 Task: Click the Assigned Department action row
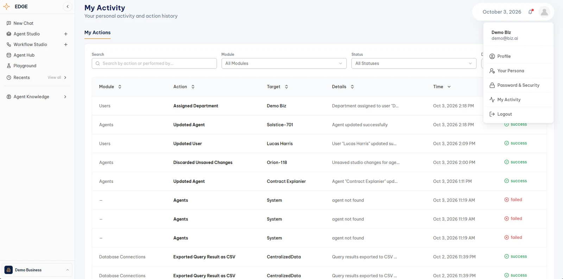pyautogui.click(x=196, y=106)
